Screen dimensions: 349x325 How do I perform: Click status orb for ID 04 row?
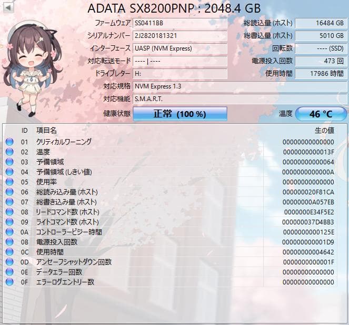(9, 172)
